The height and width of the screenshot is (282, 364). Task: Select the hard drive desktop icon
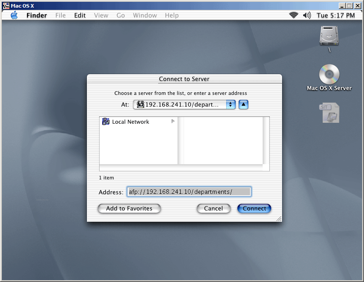[329, 36]
